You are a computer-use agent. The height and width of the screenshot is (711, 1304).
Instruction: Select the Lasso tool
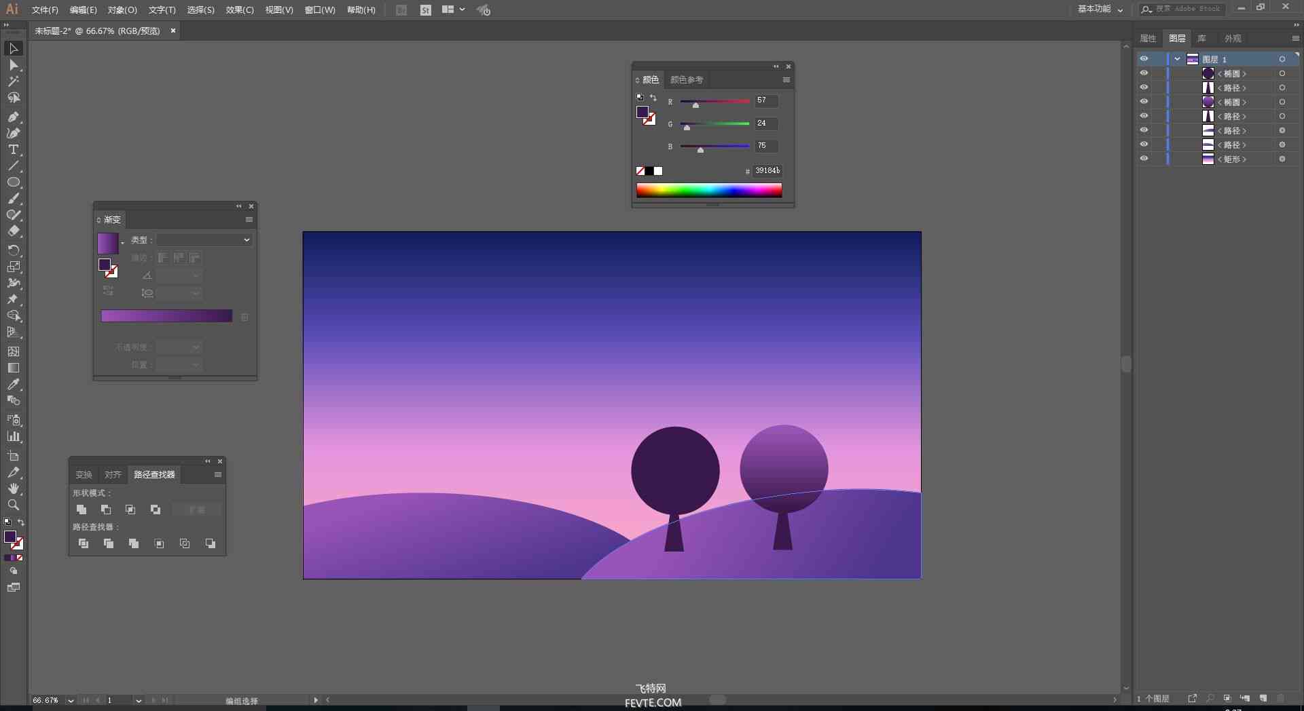coord(13,98)
